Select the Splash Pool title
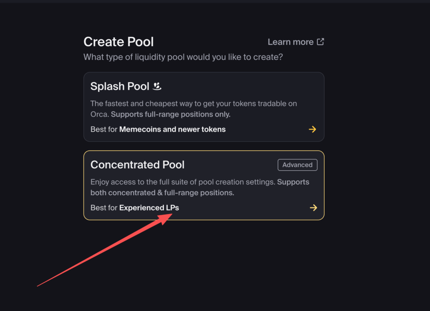This screenshot has height=311, width=430. coord(120,86)
